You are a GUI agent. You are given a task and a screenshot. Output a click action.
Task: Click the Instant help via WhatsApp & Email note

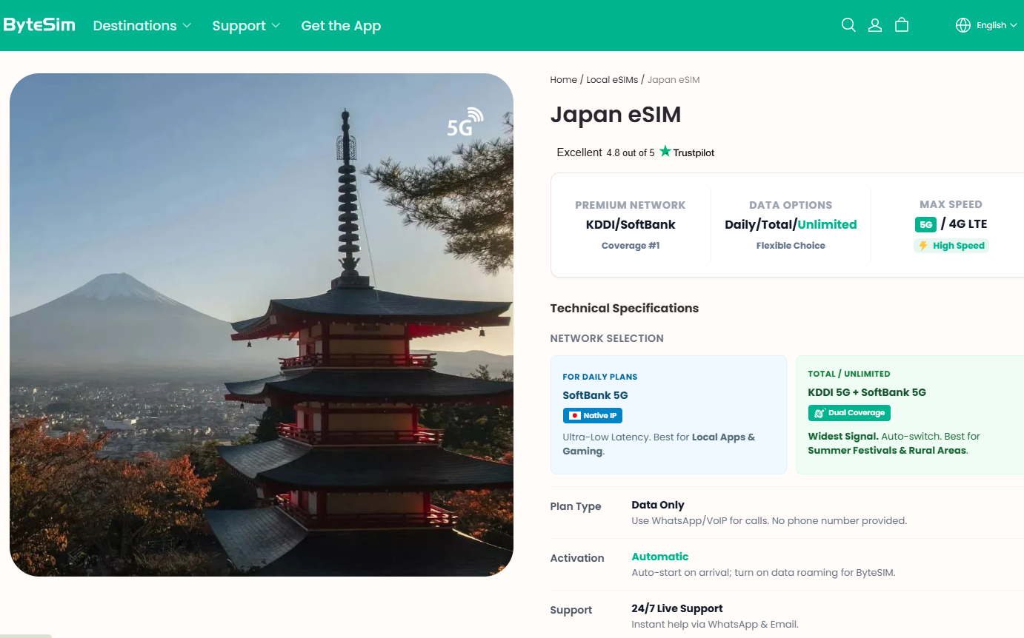(715, 625)
